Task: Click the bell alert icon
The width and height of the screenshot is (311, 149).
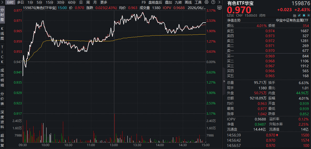Action: (304, 15)
